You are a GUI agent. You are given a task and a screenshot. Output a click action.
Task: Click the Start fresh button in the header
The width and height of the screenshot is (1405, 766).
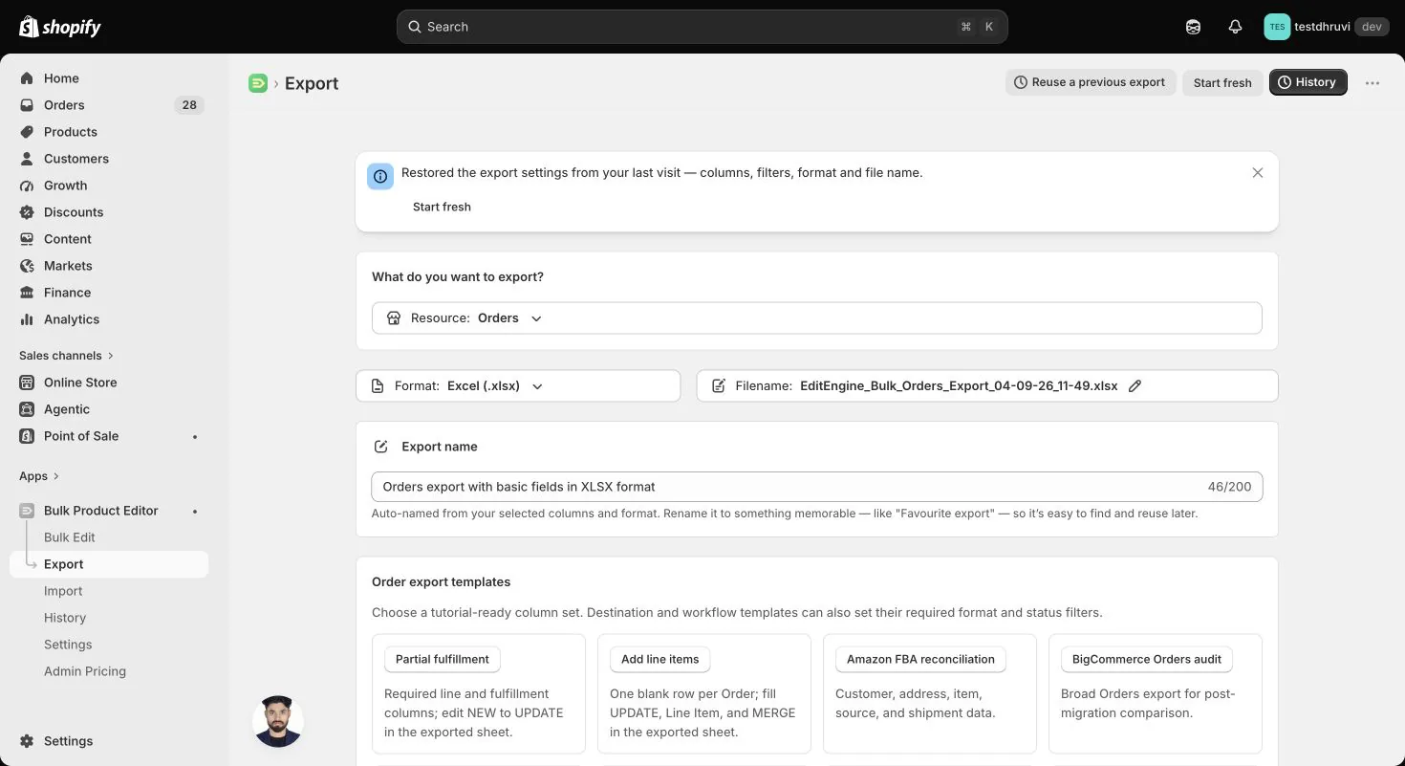click(x=1222, y=82)
